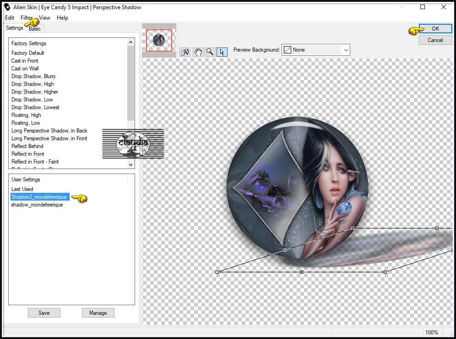This screenshot has width=456, height=339.
Task: Maximize the Eye Candy window
Action: click(423, 7)
